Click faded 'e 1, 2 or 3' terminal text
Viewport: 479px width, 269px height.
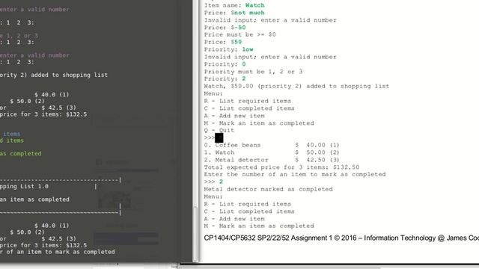pos(19,36)
